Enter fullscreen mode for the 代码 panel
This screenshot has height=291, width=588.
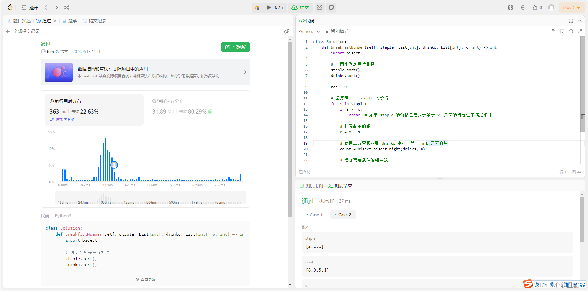[x=571, y=20]
